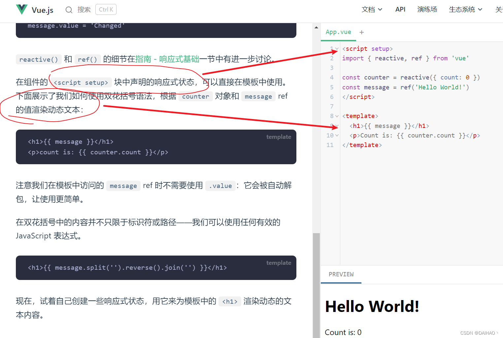Viewport: 503px width, 338px height.
Task: Click the docs panel scrollbar thumb
Action: [x=316, y=285]
